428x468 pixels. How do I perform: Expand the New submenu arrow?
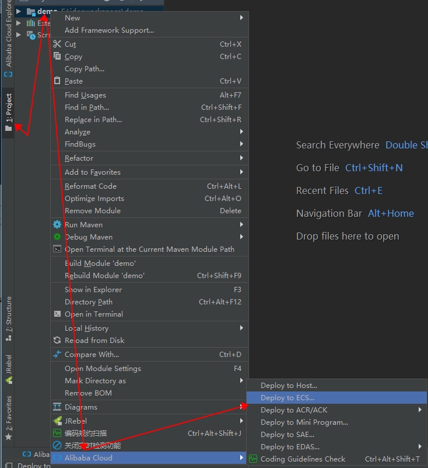coord(241,18)
